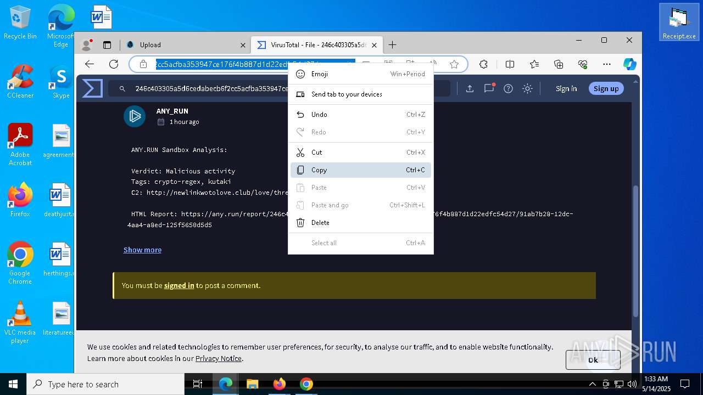Open VirusTotal notifications icon
Image resolution: width=703 pixels, height=395 pixels.
pyautogui.click(x=489, y=88)
